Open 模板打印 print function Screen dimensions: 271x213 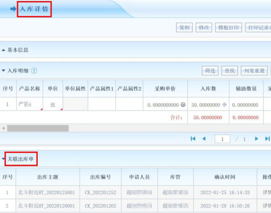point(228,27)
